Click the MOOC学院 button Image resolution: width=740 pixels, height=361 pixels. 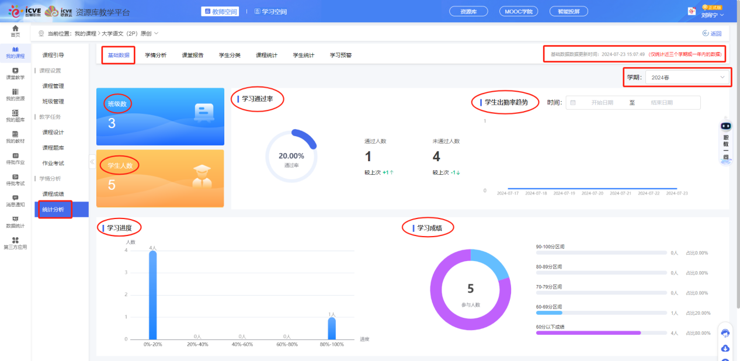point(519,12)
